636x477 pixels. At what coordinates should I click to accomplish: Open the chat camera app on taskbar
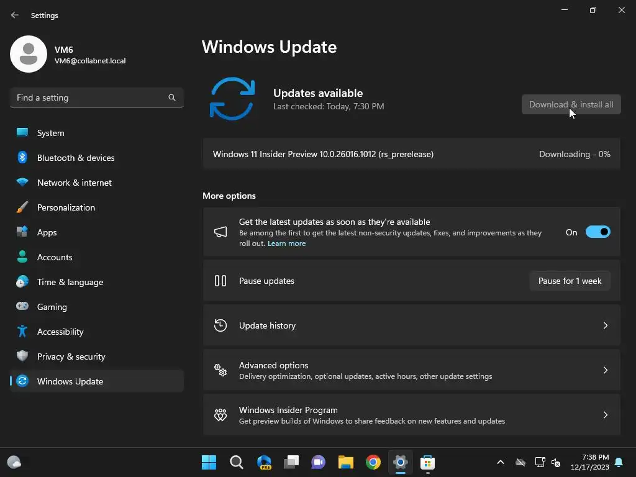319,462
